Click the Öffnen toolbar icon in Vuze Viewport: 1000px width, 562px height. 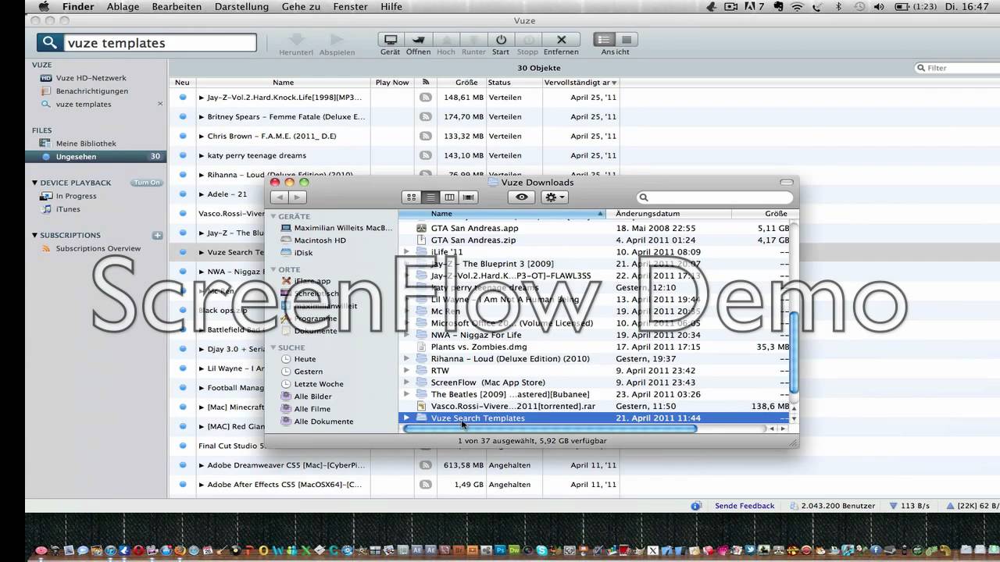[419, 40]
